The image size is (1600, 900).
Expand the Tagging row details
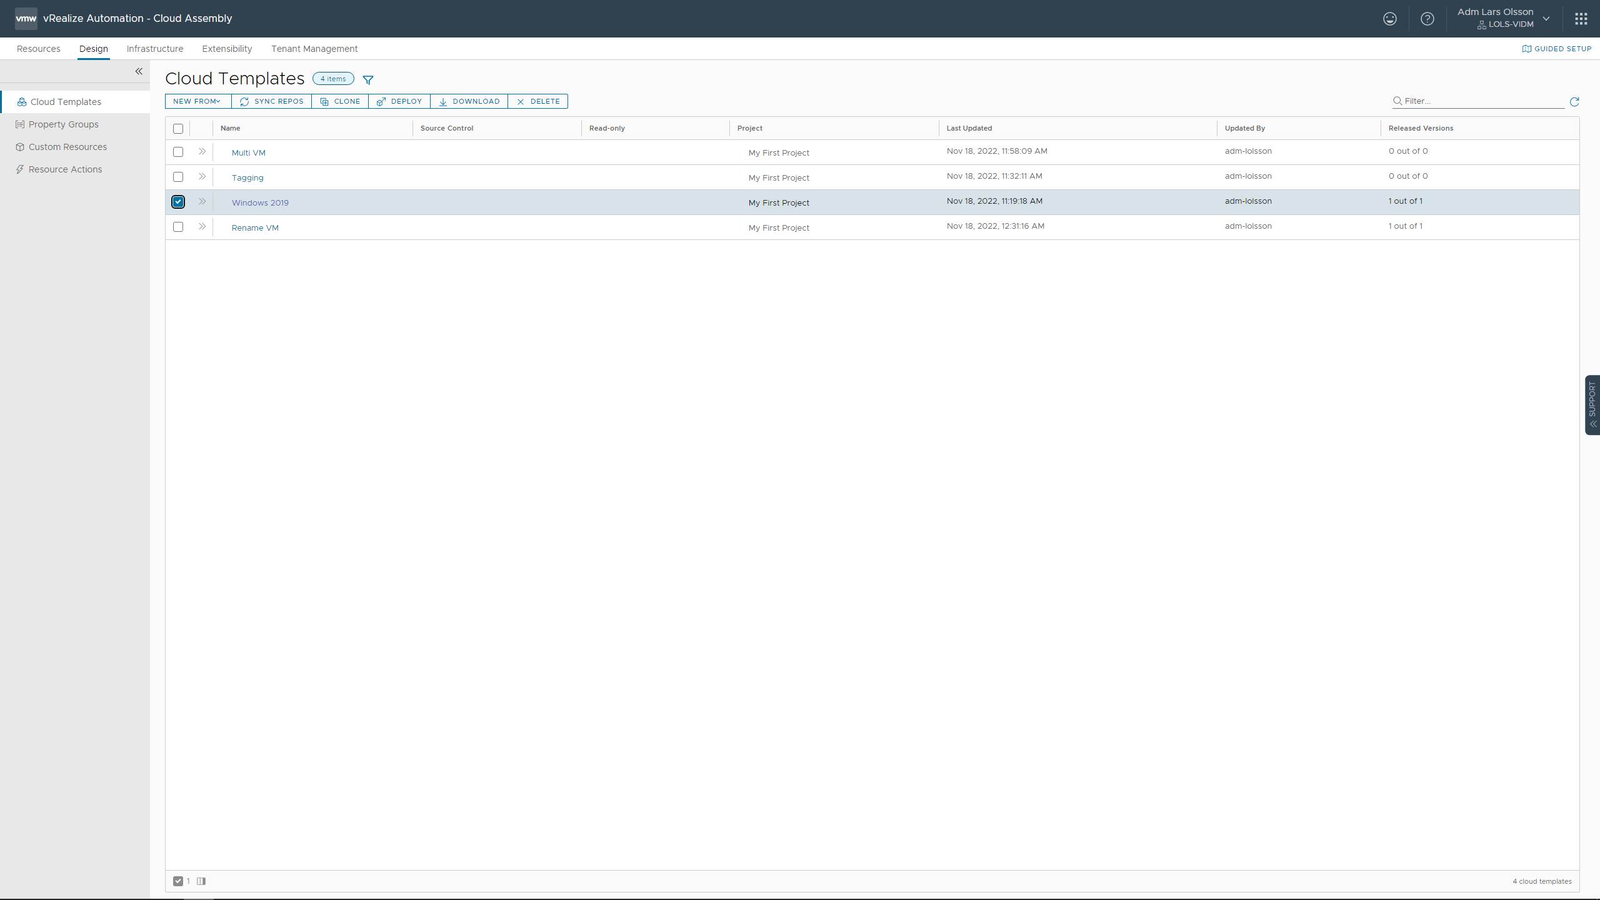202,177
